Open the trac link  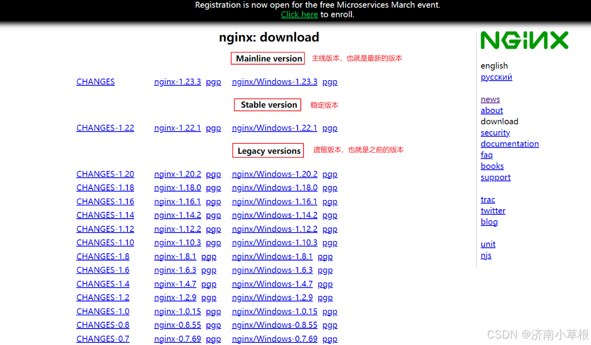pos(488,200)
